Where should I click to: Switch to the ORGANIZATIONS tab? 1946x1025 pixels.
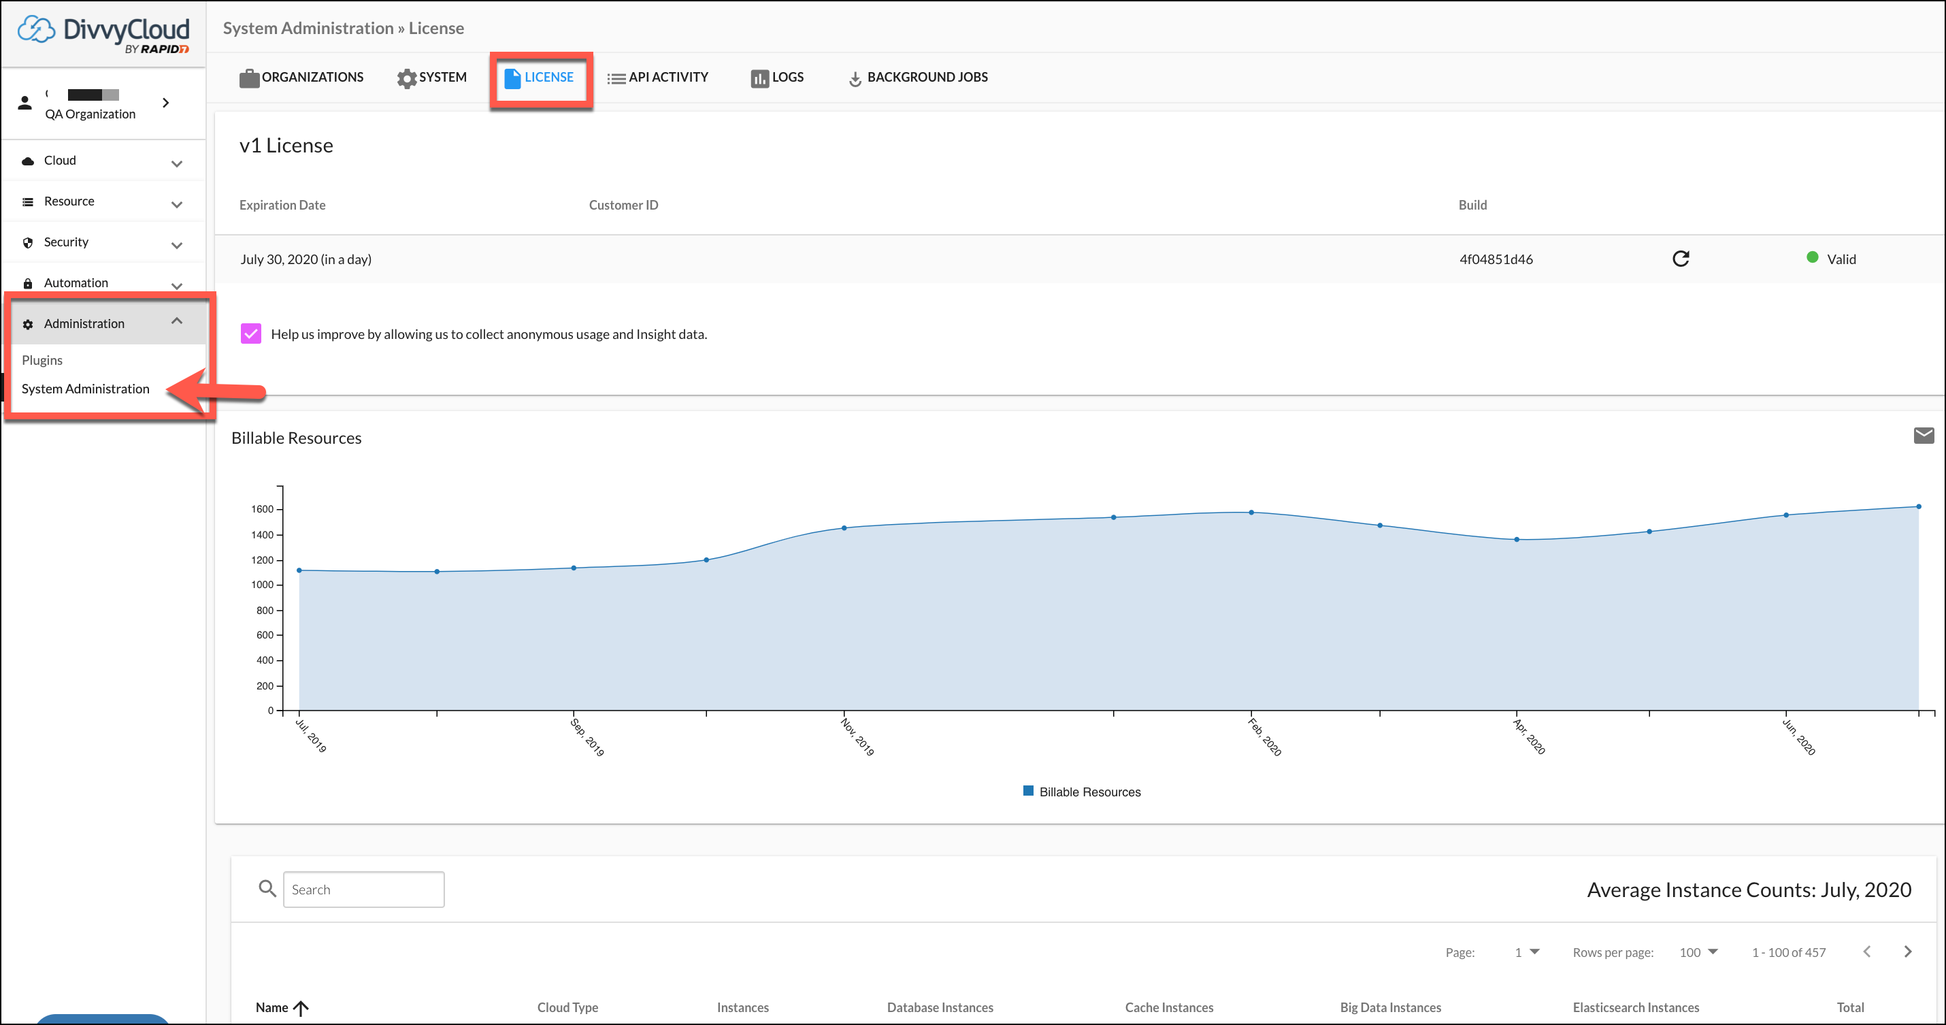point(312,77)
